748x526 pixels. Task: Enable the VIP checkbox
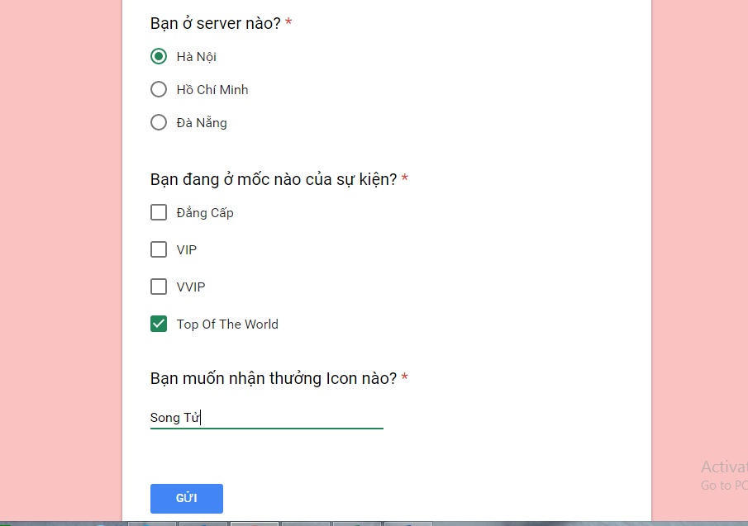pos(159,249)
